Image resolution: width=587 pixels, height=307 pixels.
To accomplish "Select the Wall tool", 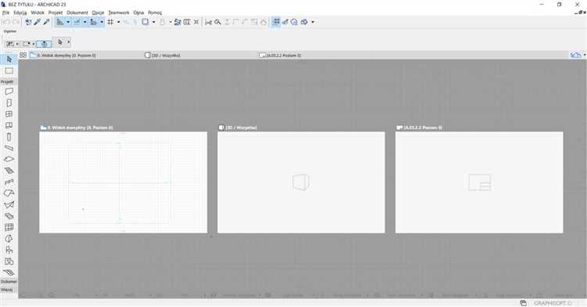I will (9, 92).
